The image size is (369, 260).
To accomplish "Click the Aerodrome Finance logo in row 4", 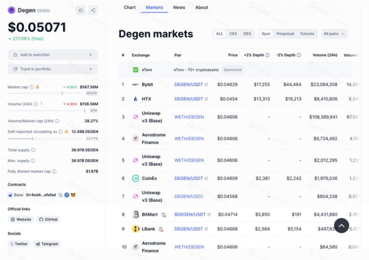I will [x=136, y=139].
